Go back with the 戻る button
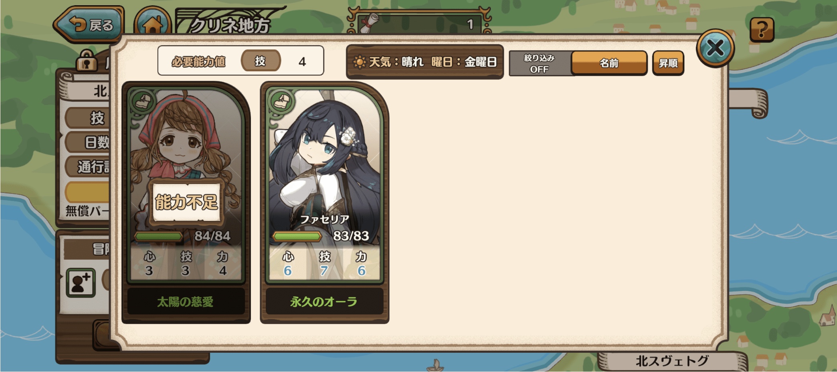 tap(89, 24)
